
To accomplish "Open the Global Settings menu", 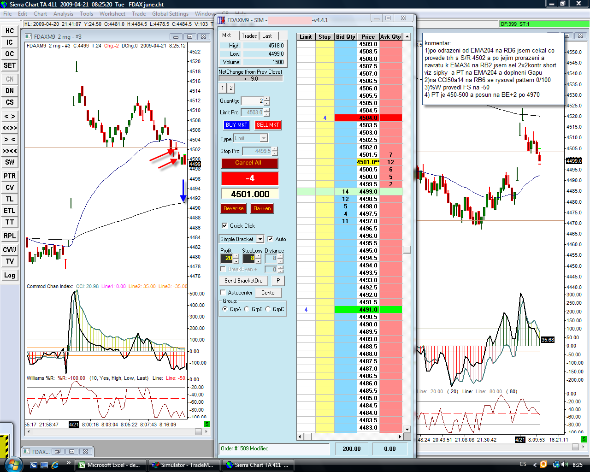I will click(170, 14).
